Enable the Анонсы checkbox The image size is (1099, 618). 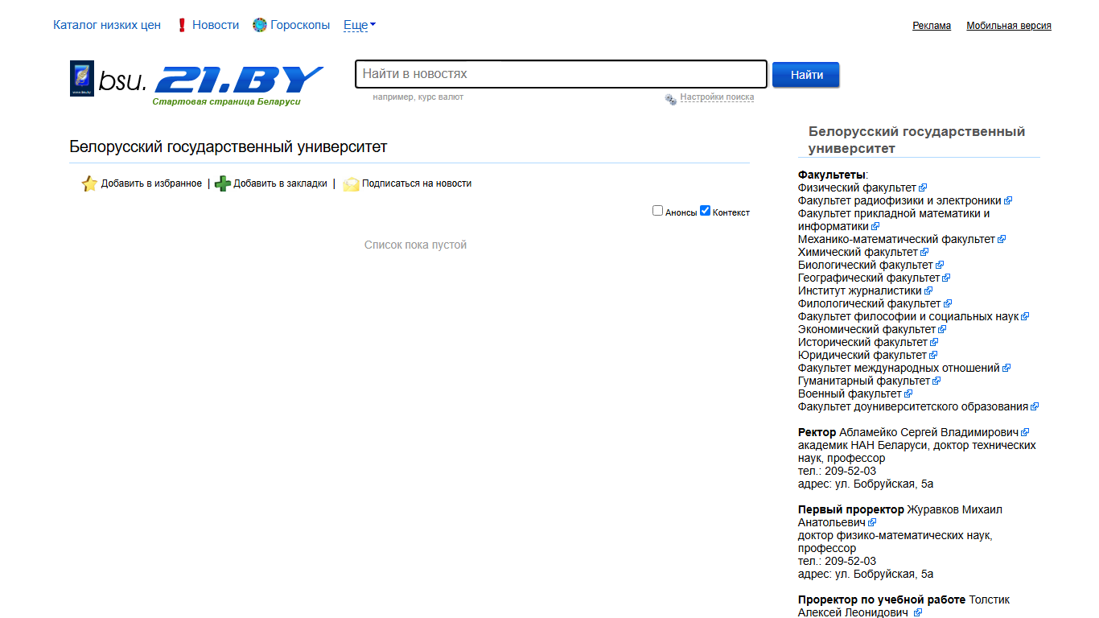[x=657, y=211]
